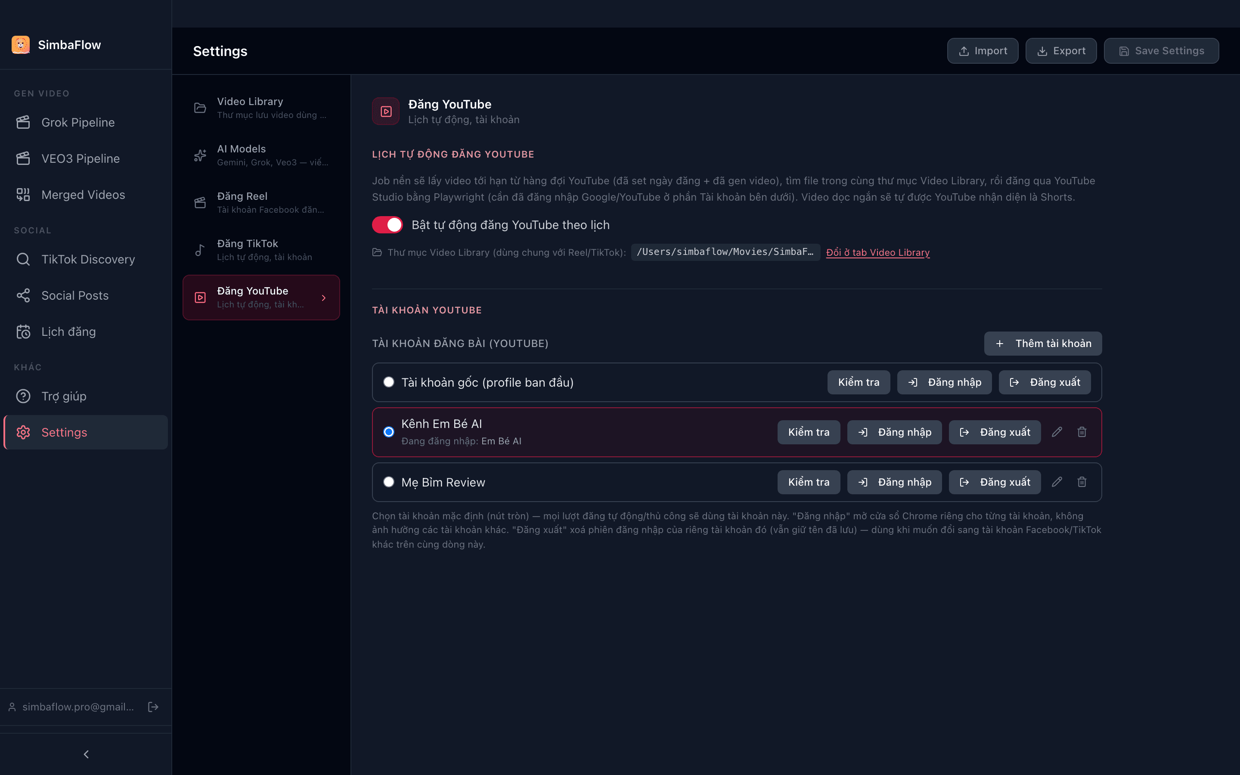Click Kiểm tra for Kênh Em Bé AI
Image resolution: width=1240 pixels, height=775 pixels.
tap(809, 432)
